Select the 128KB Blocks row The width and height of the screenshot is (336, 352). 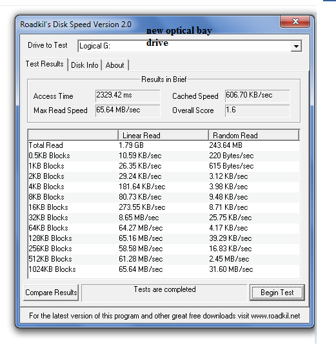point(164,238)
